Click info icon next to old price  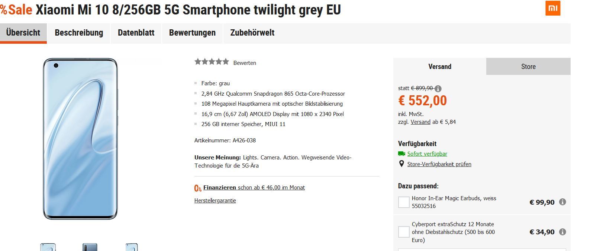coord(438,89)
